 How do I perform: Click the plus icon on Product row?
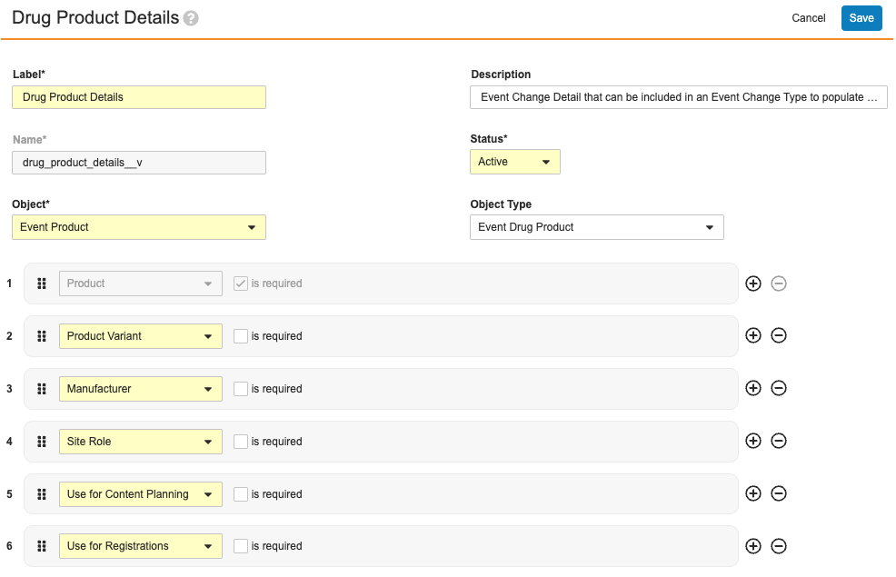click(x=753, y=284)
